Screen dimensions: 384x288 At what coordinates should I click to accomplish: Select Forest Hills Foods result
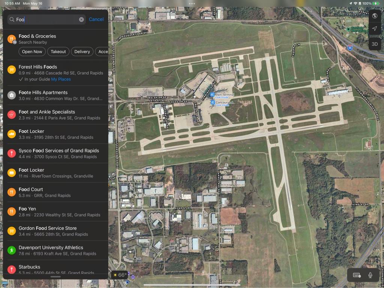pos(56,73)
